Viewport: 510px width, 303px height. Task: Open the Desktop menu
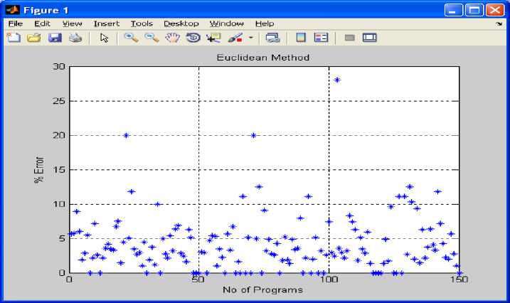coord(181,23)
